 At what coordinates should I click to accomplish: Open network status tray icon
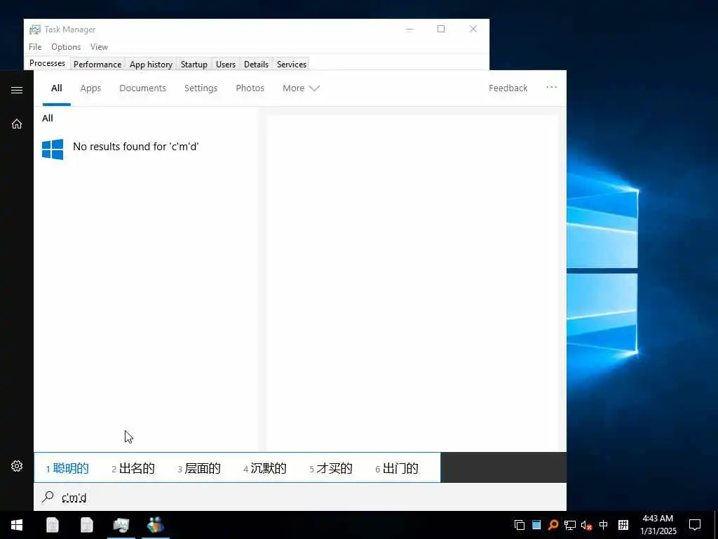(570, 525)
